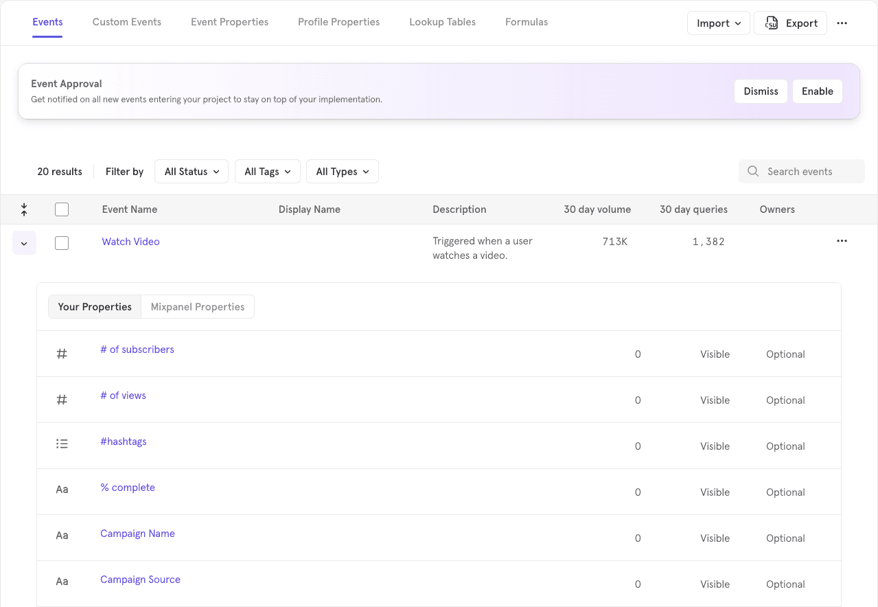Click the list type icon beside #hashtags
Viewport: 878px width, 607px height.
[x=62, y=444]
